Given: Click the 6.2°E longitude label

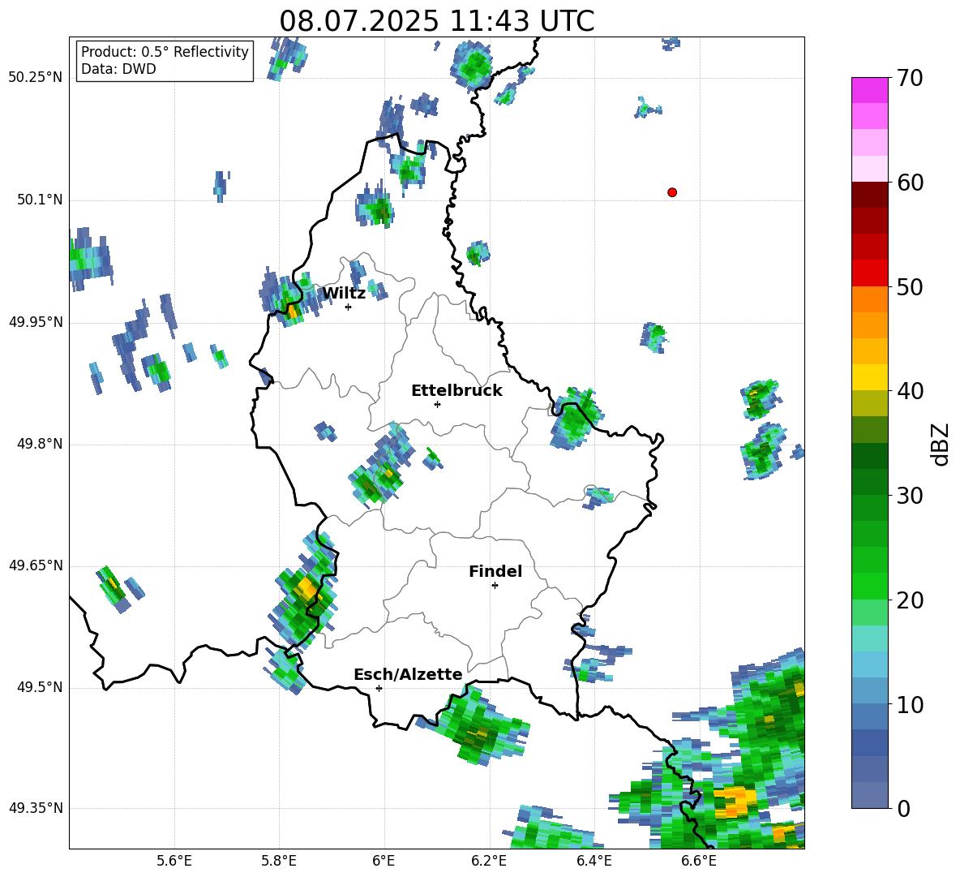Looking at the screenshot, I should tap(489, 862).
